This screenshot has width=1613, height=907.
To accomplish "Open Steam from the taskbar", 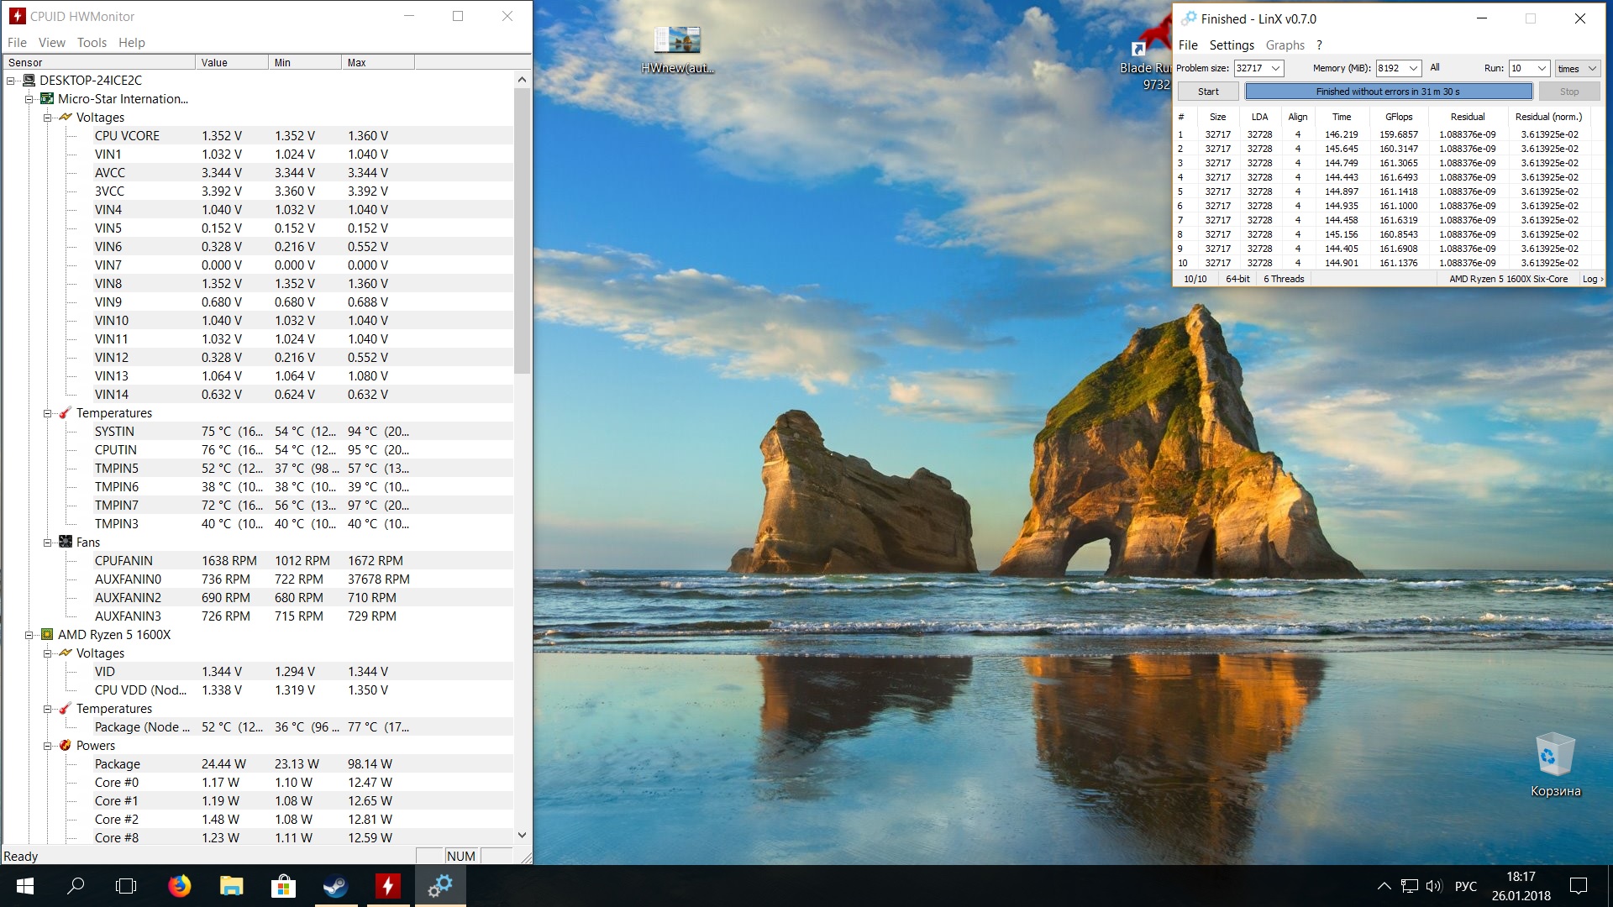I will tap(335, 886).
